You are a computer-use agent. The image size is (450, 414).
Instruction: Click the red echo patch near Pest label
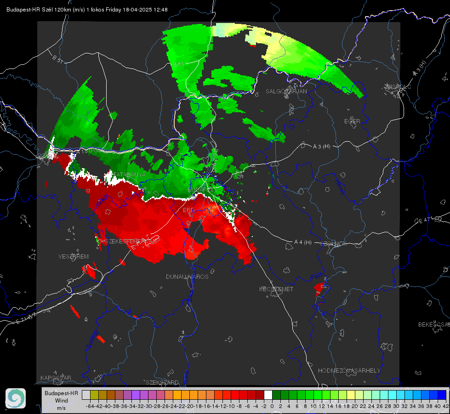(319, 288)
